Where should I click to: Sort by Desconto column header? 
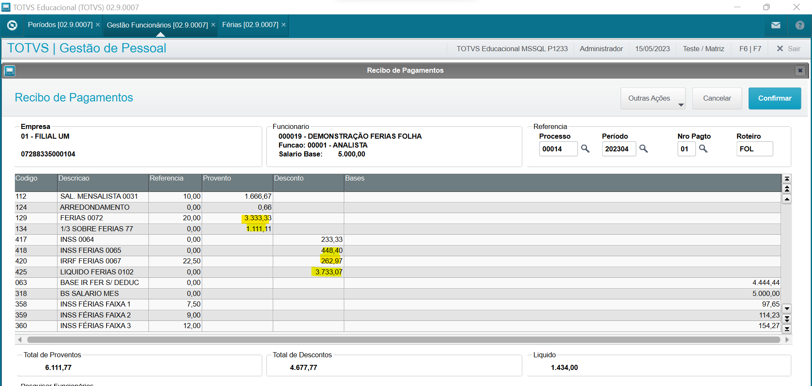[308, 183]
